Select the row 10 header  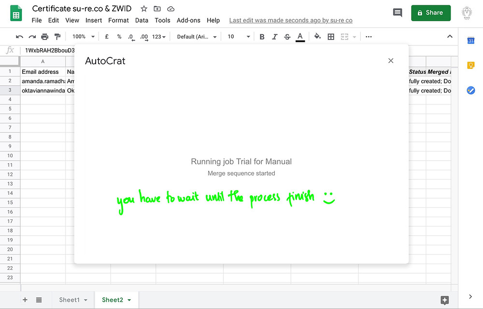10,156
